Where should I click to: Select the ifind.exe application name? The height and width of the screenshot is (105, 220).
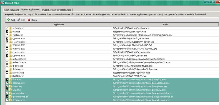[17, 80]
